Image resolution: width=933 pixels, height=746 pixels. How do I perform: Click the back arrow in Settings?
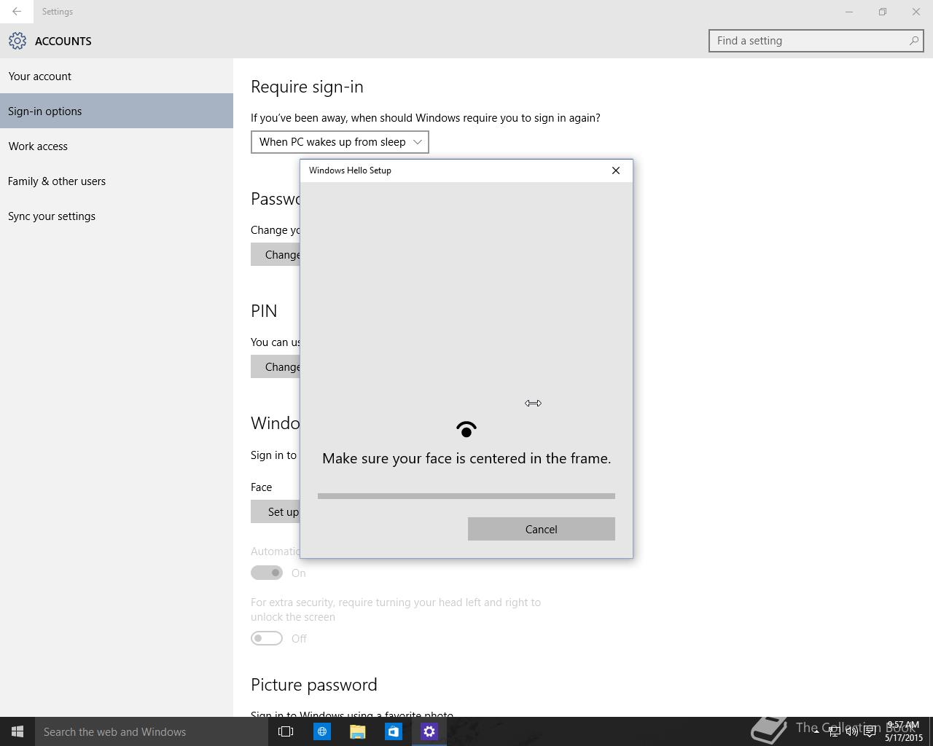click(x=16, y=12)
